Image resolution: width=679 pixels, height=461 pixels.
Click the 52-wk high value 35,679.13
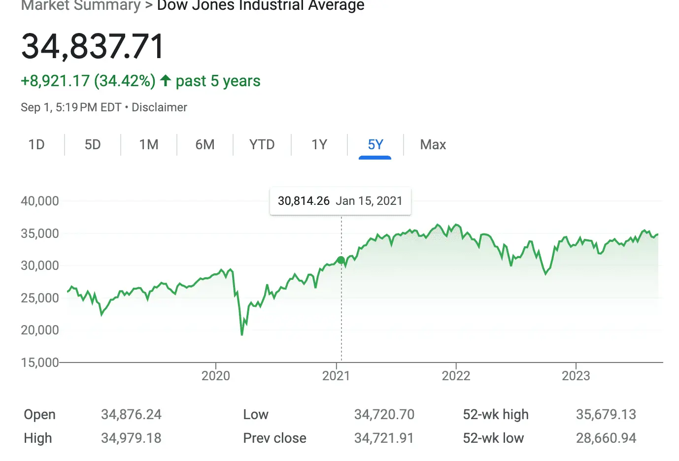606,415
